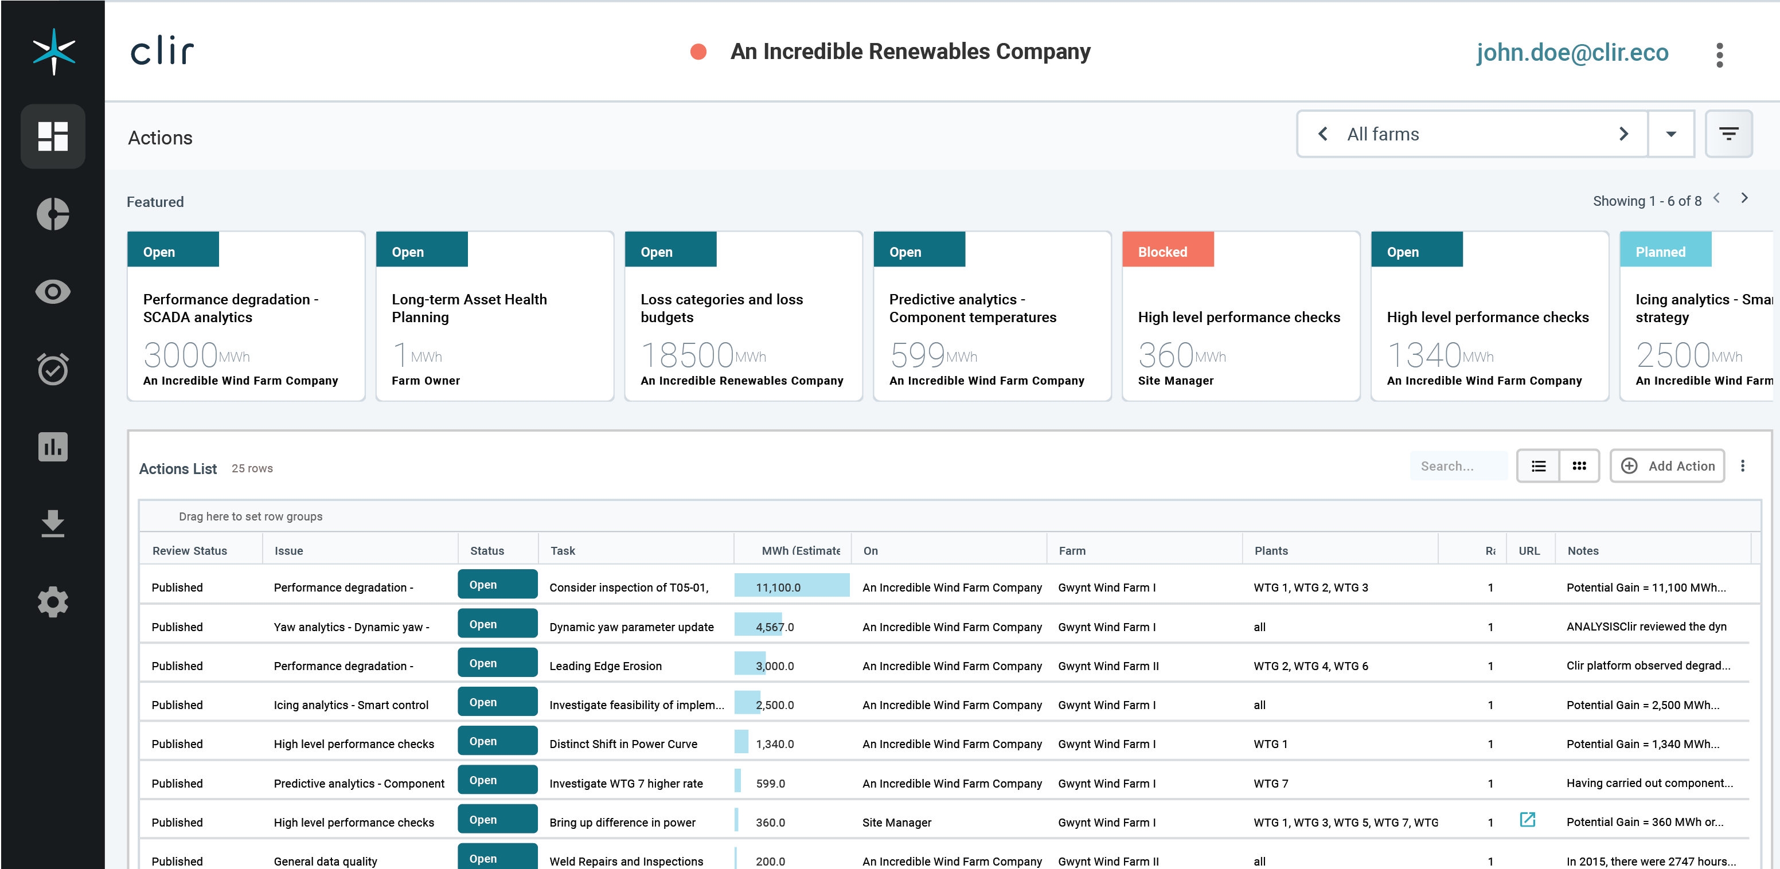Open the settings gear sidebar icon
Screen dimensions: 1780x869
point(53,602)
